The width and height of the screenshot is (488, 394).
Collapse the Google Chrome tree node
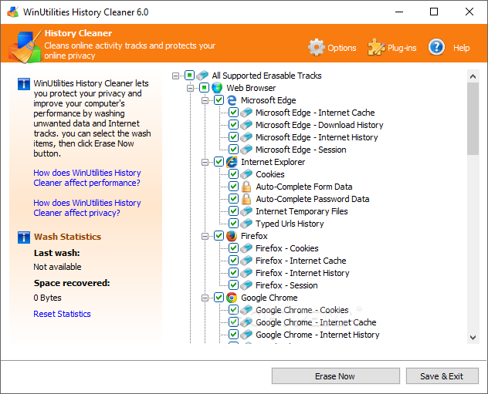pos(205,298)
